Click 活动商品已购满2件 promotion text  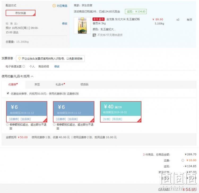(x=97, y=12)
